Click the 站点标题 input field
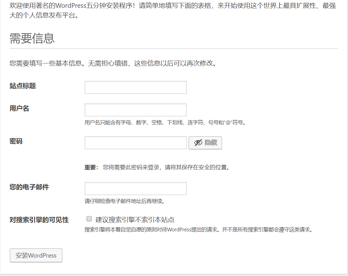This screenshot has height=276, width=348. pos(136,87)
